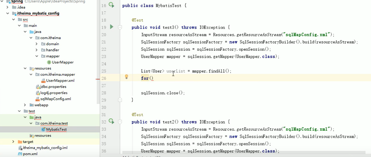Collapse the itheima_mybatis_config project node
The height and width of the screenshot is (157, 371).
pos(8,13)
